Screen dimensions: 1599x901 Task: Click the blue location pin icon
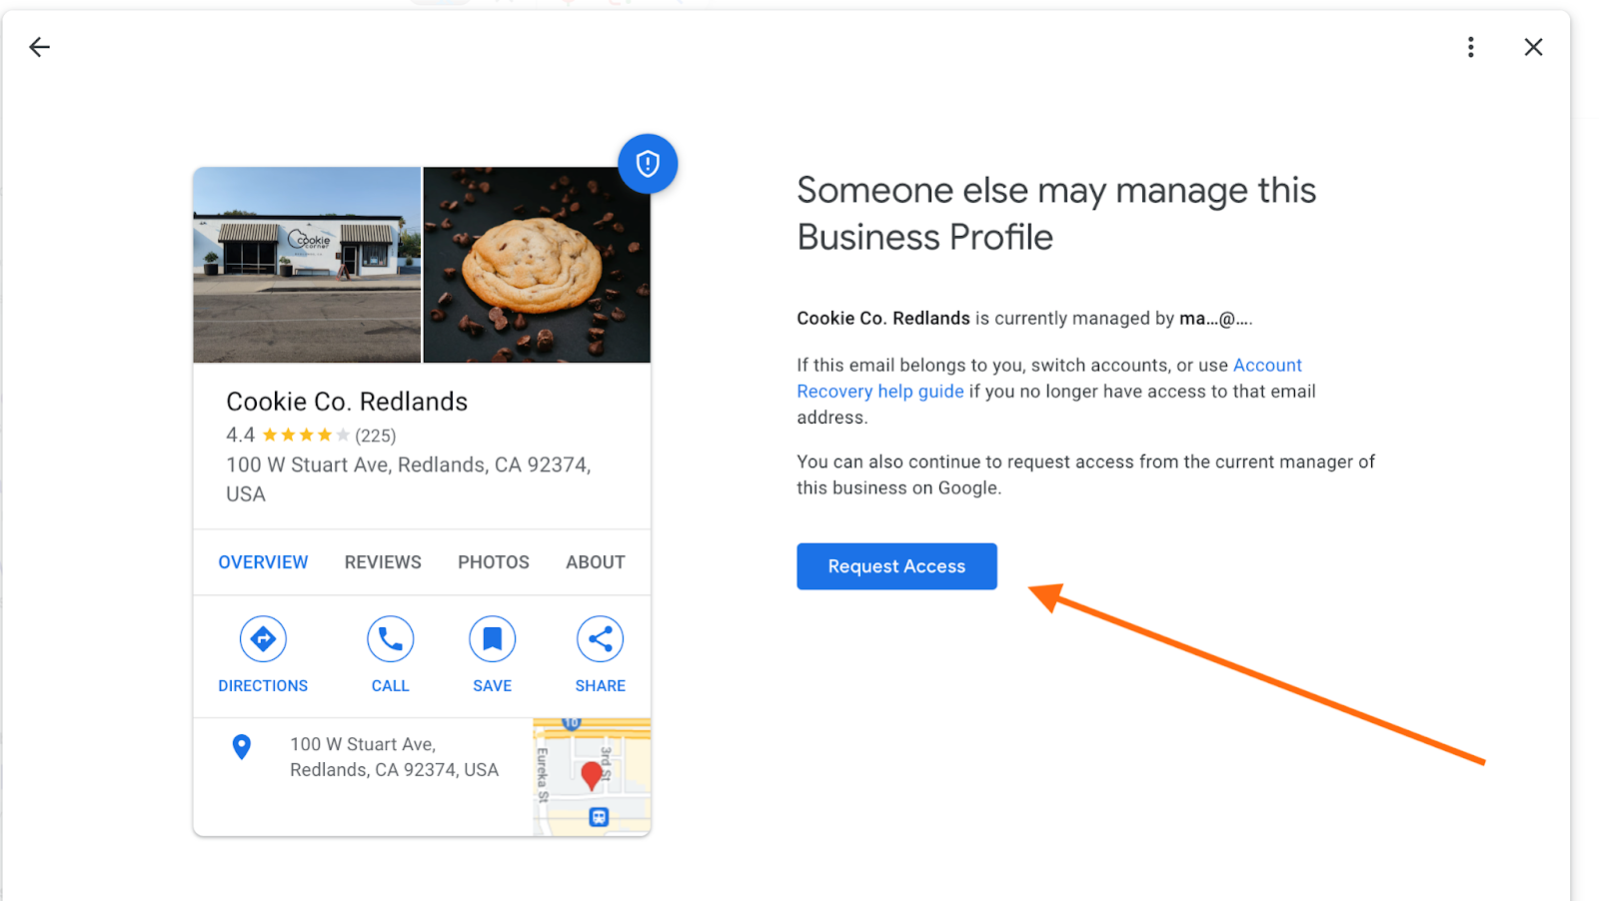[241, 747]
